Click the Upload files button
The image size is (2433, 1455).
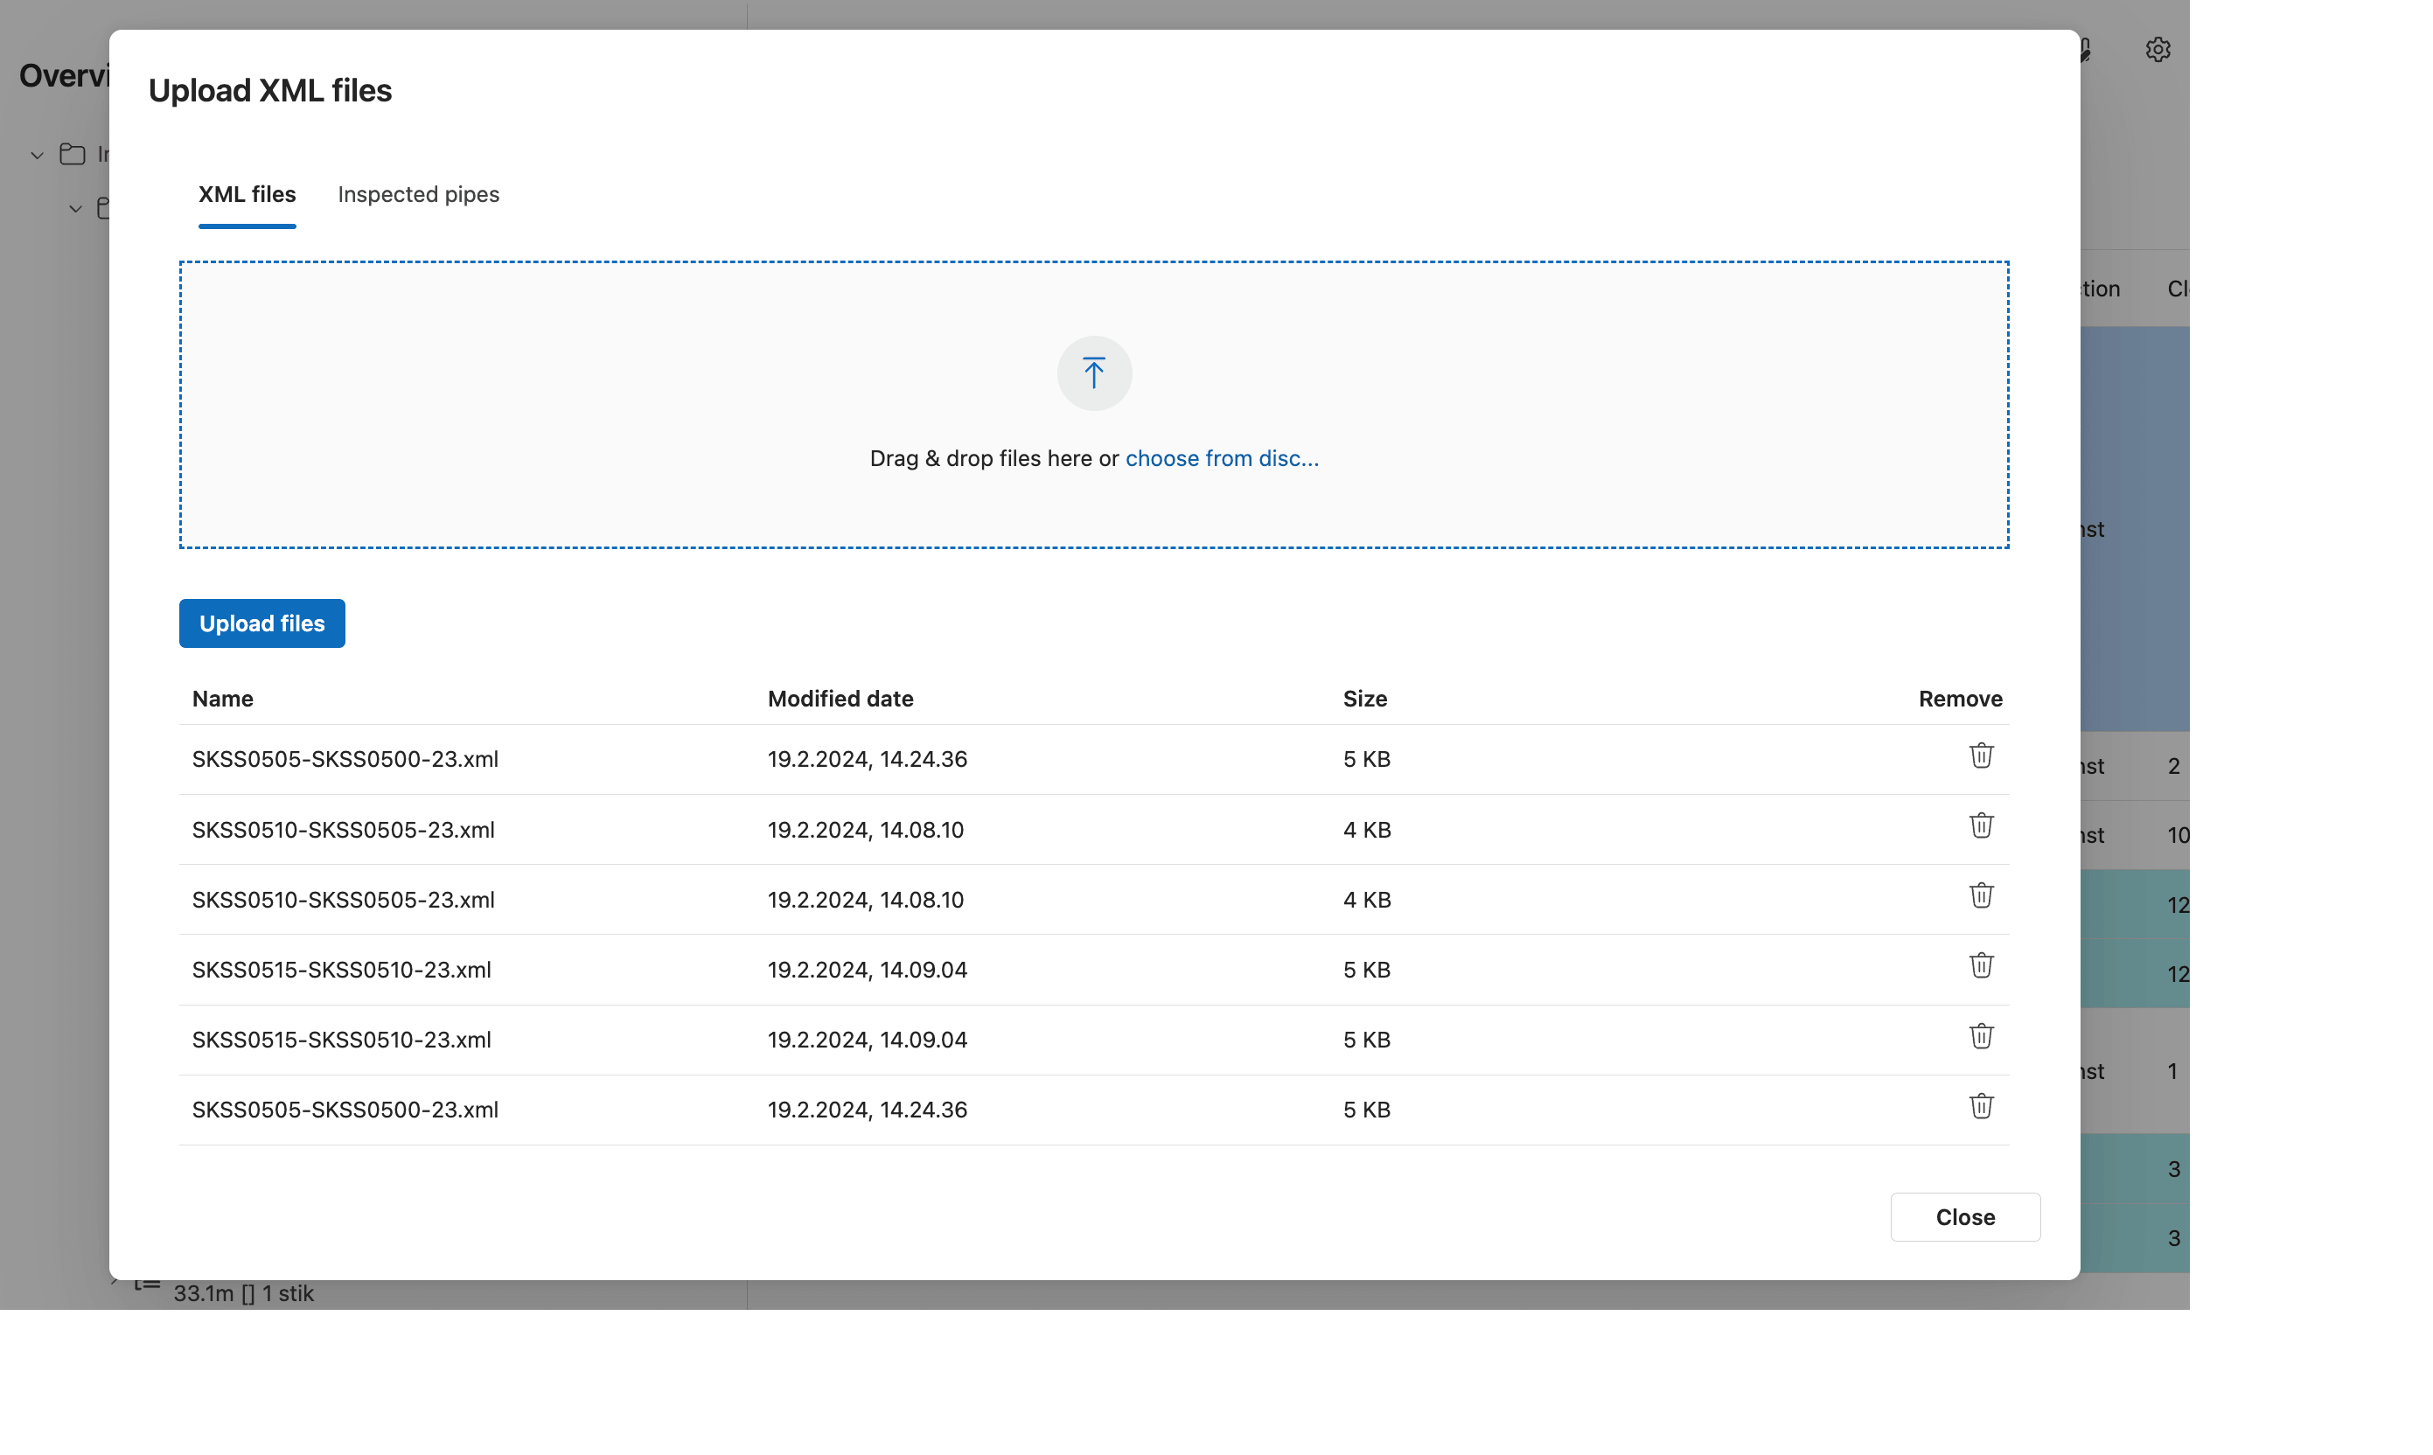tap(261, 623)
